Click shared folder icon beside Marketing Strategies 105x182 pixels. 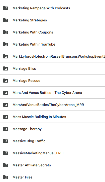(6, 20)
